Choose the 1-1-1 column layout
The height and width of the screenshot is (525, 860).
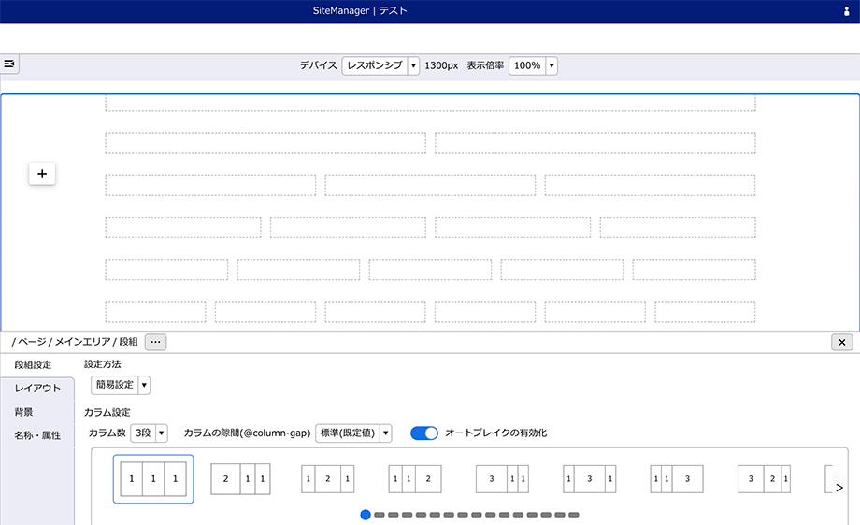pos(153,479)
